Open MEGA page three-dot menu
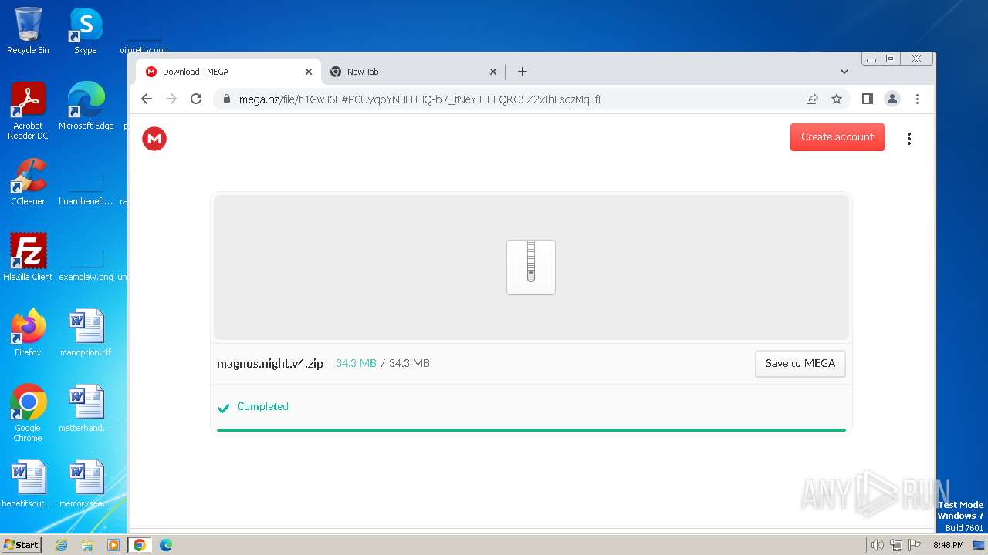This screenshot has width=988, height=555. pyautogui.click(x=909, y=139)
